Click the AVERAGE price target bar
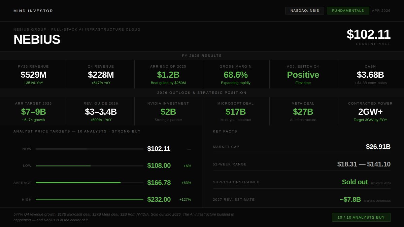This screenshot has width=404, height=227. click(90, 183)
